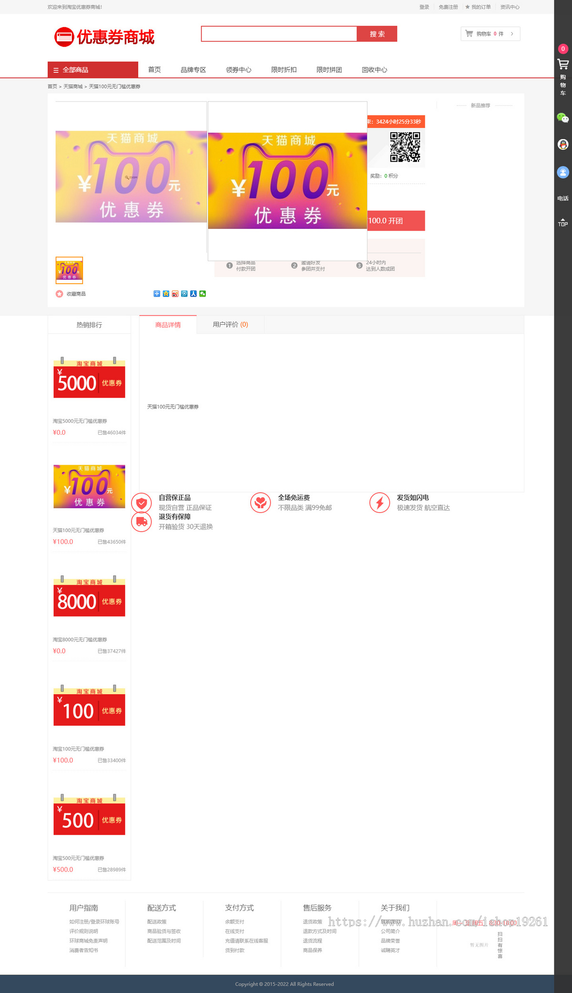The image size is (572, 993).
Task: Open the 淘宝8000元 coupon image
Action: 89,596
